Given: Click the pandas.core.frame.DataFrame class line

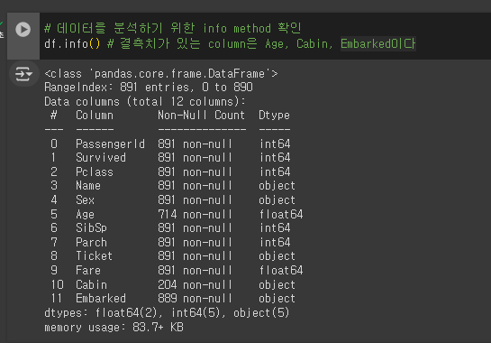Looking at the screenshot, I should point(161,74).
